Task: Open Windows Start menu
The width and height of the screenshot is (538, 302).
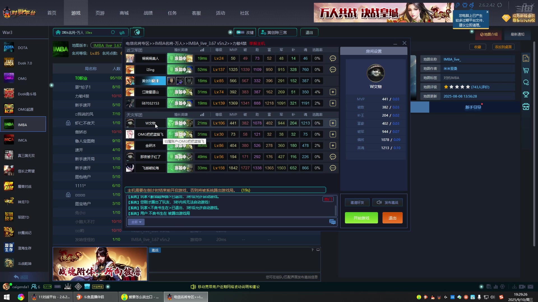Action: (x=7, y=297)
